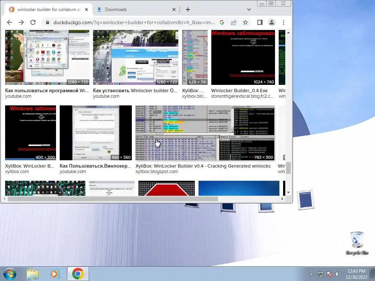Show hidden tray icons arrow
This screenshot has height=281, width=375.
(311, 274)
